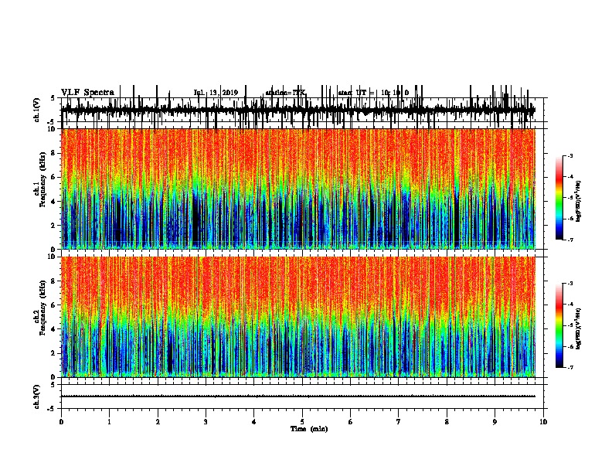The width and height of the screenshot is (612, 473).
Task: Click ch.2 color bar tick '-5'
Action: pos(569,325)
